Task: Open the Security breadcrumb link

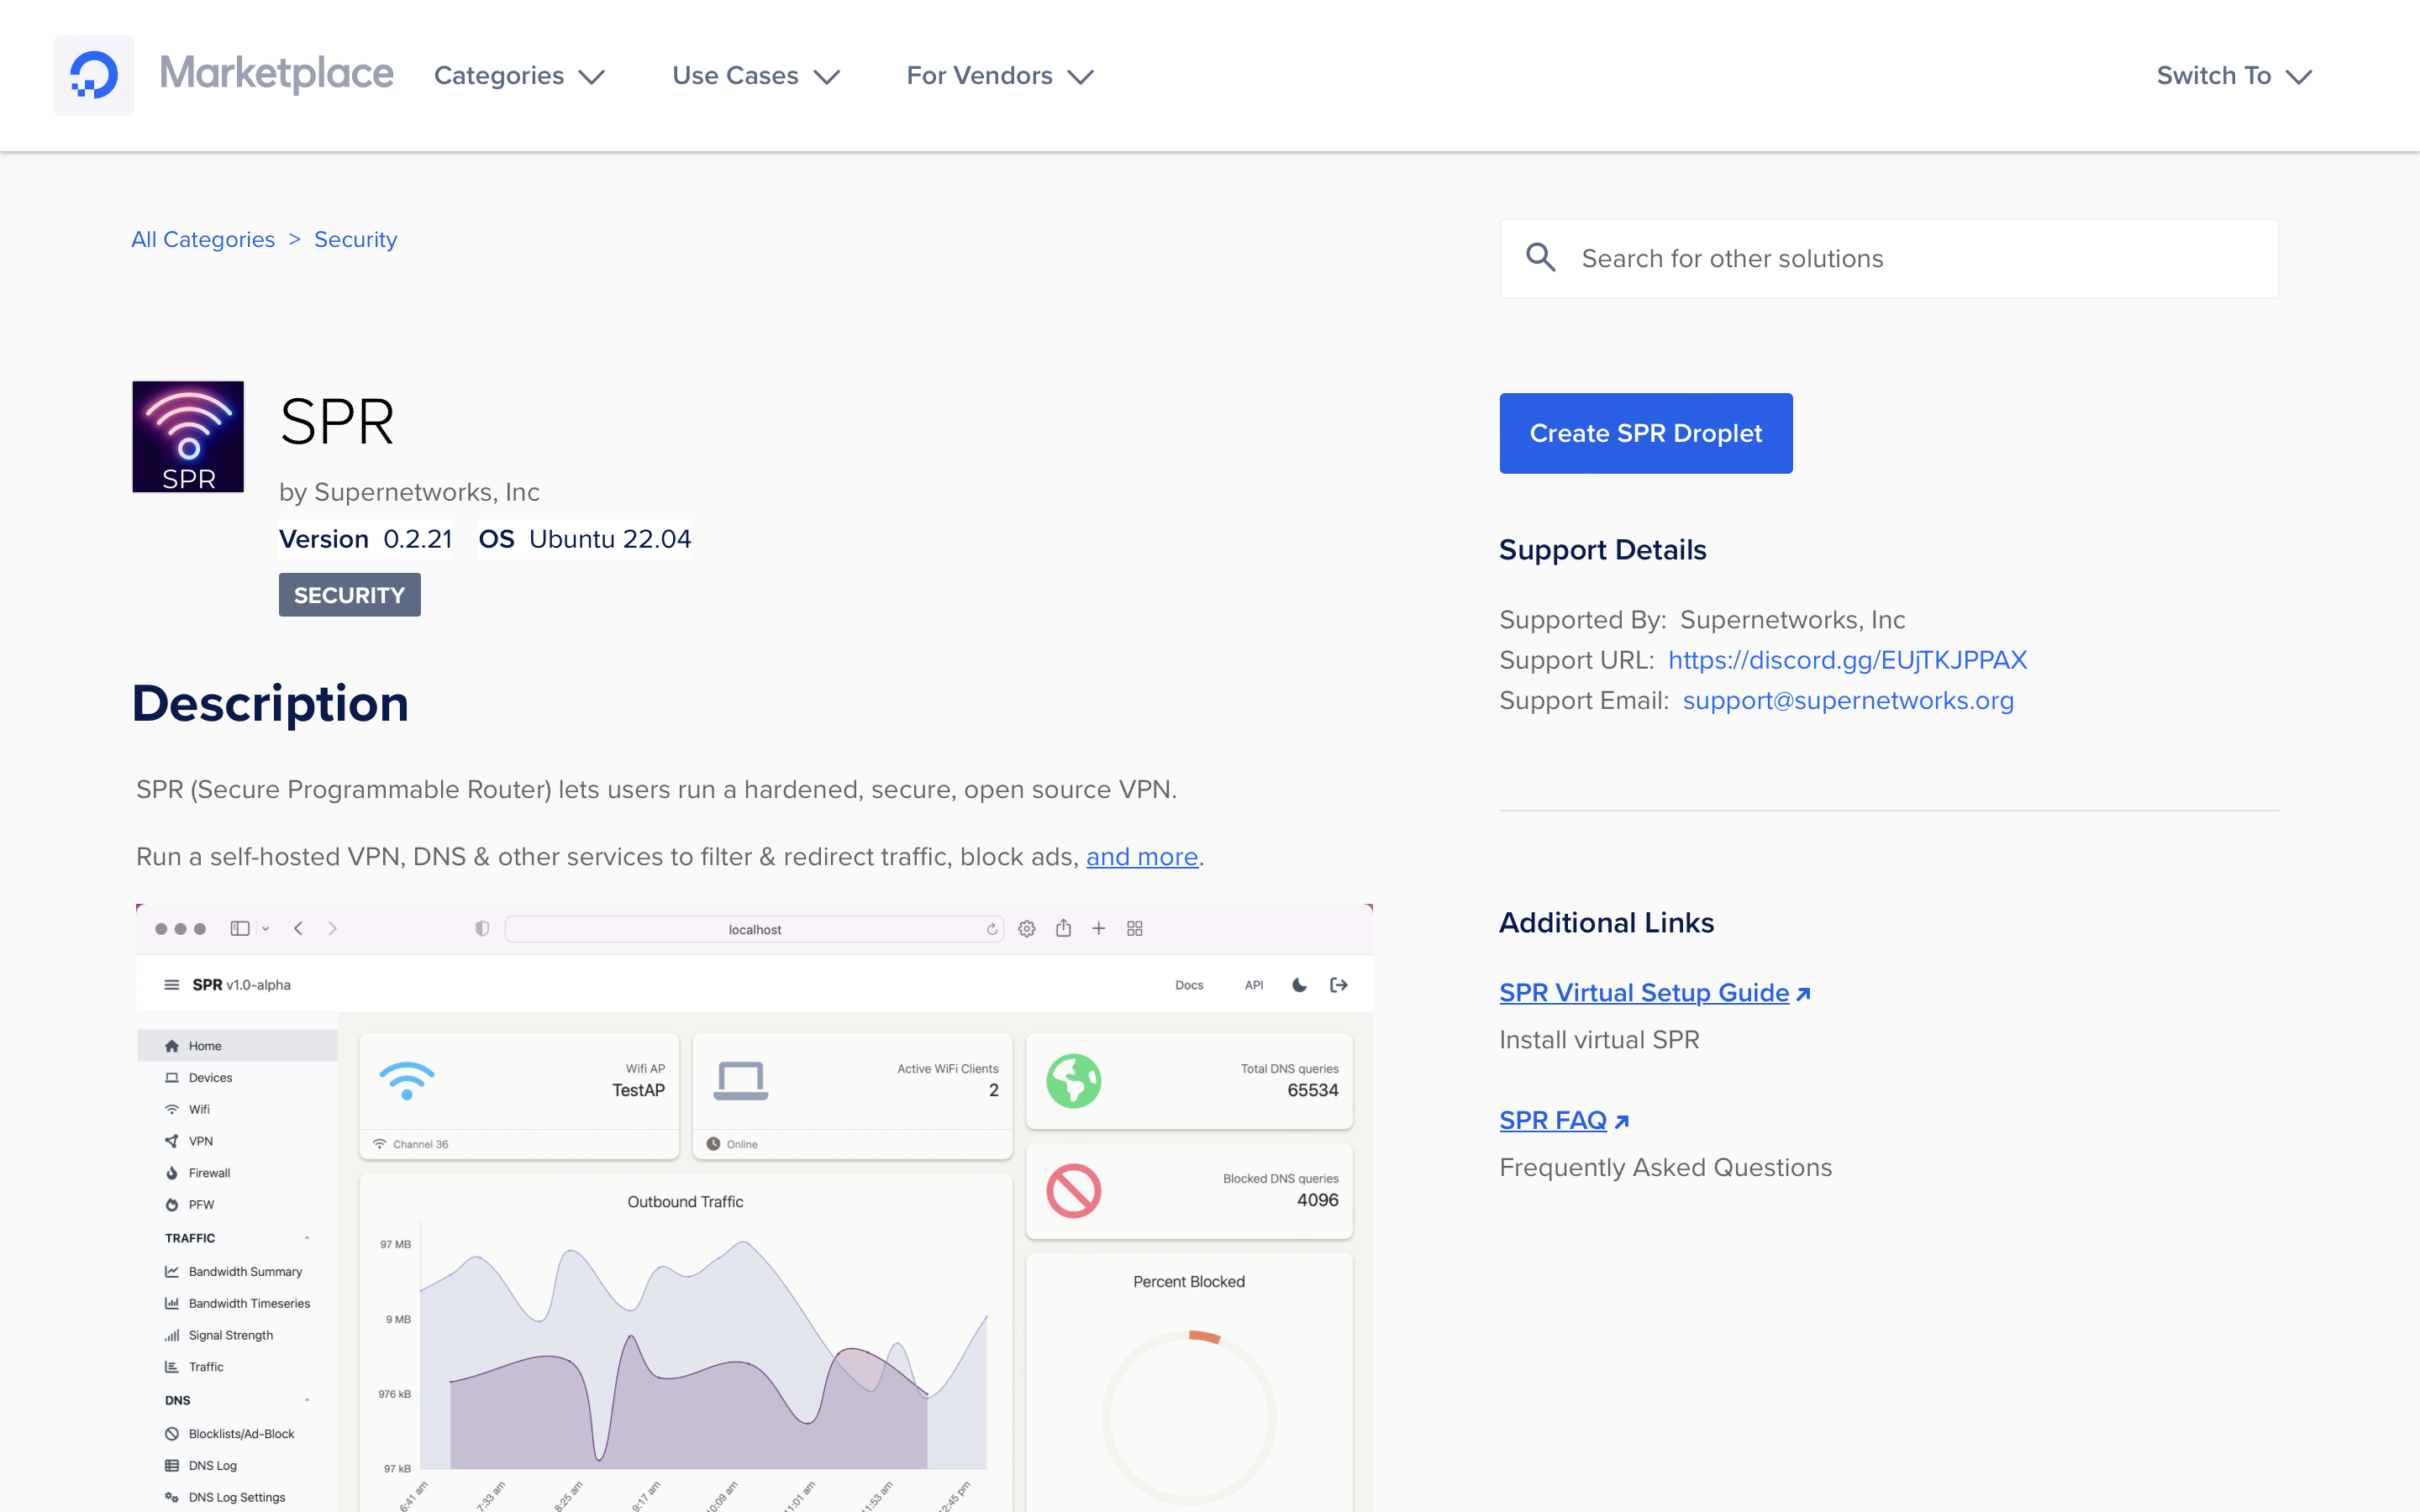Action: click(355, 240)
